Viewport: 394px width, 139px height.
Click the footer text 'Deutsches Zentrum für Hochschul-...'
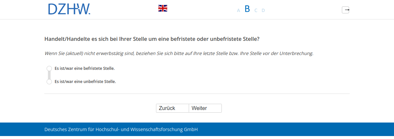[x=121, y=129]
